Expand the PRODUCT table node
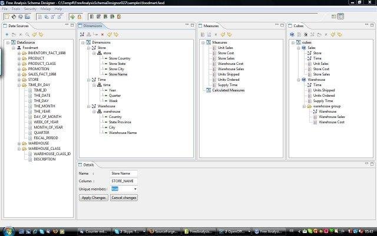Viewport: 377px width, 236px height. point(19,58)
